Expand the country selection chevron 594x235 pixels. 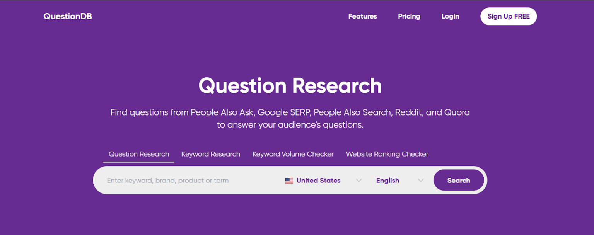359,180
